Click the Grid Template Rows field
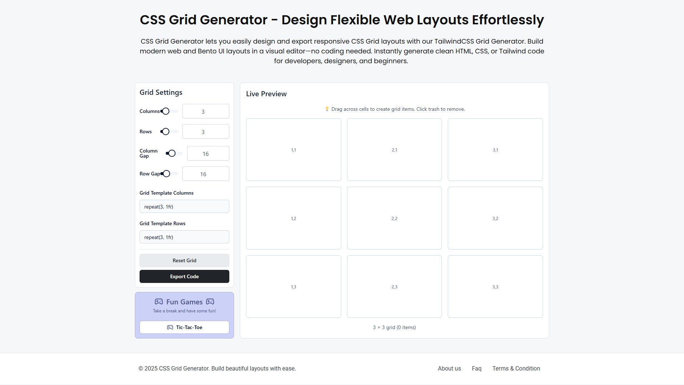Viewport: 684px width, 385px height. [x=184, y=237]
